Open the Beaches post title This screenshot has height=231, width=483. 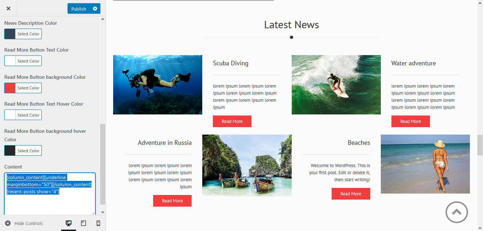click(359, 143)
